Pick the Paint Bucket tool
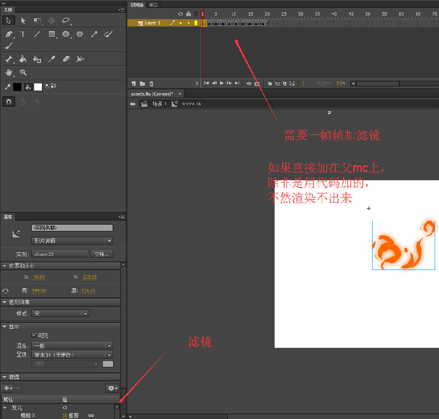The width and height of the screenshot is (439, 419). (x=22, y=59)
